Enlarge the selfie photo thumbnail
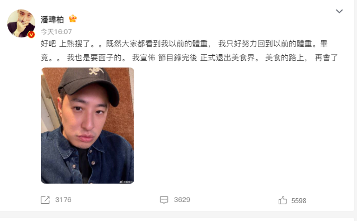The height and width of the screenshot is (221, 357). pos(87,126)
